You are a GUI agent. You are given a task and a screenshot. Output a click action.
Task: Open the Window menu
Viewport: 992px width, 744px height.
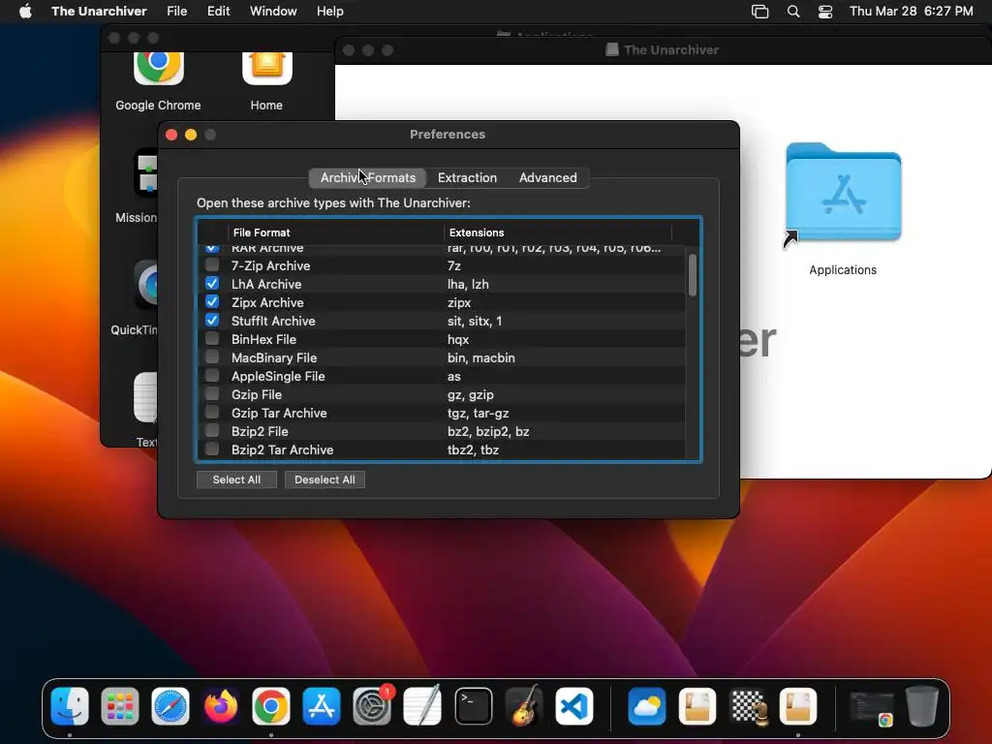click(273, 12)
